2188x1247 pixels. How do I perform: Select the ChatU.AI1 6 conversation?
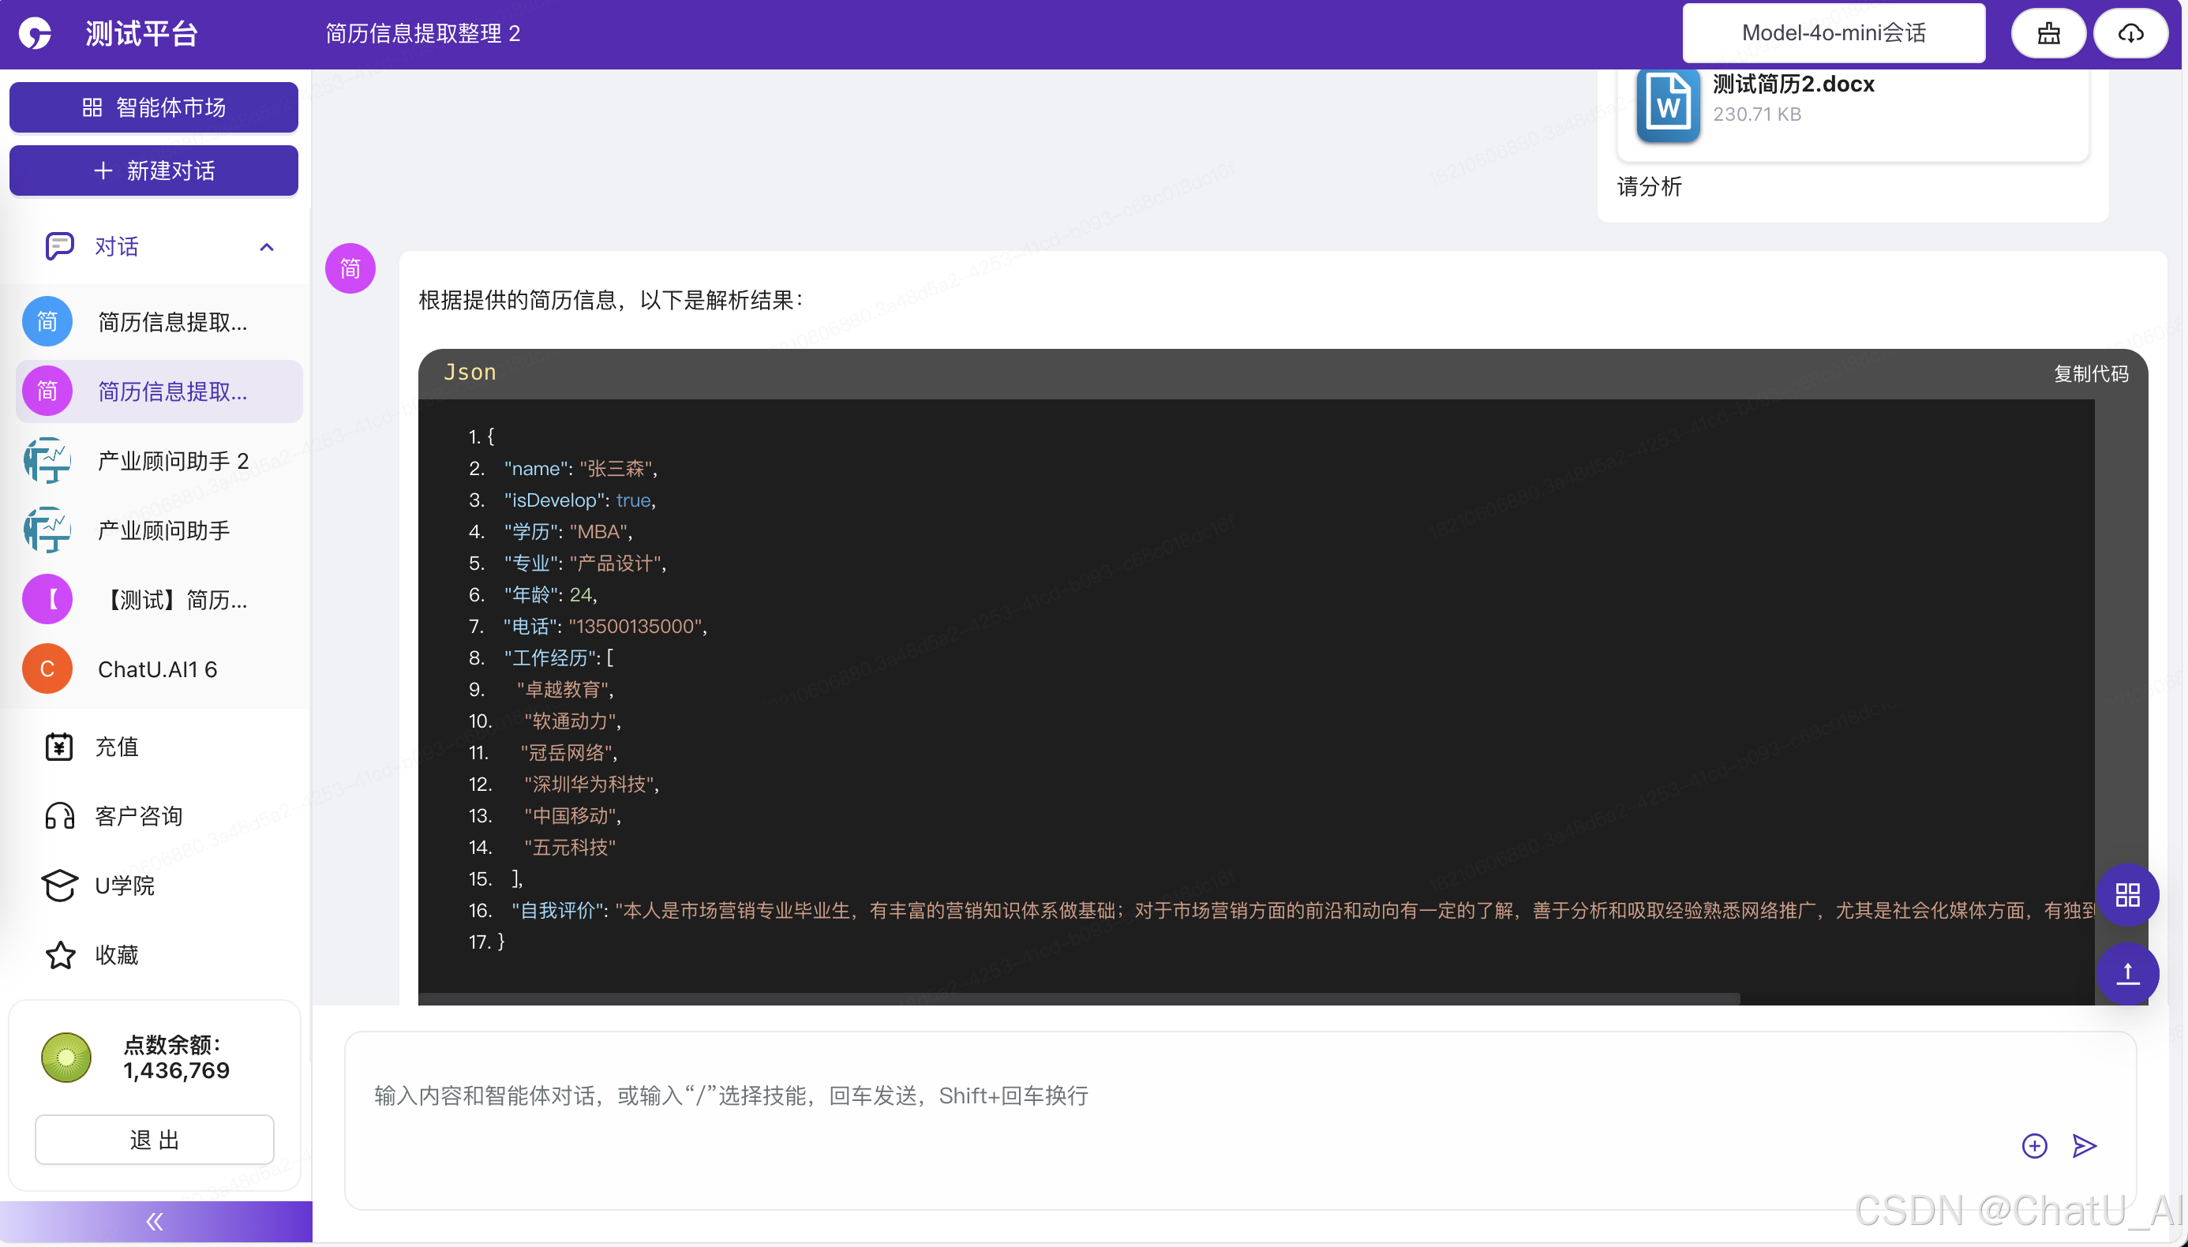click(x=157, y=669)
